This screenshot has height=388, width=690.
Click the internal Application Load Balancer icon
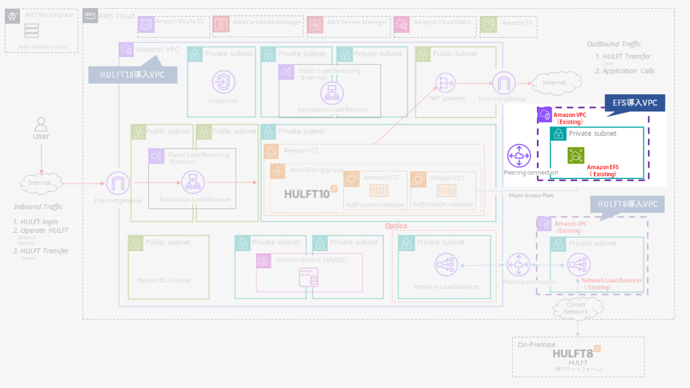point(332,93)
